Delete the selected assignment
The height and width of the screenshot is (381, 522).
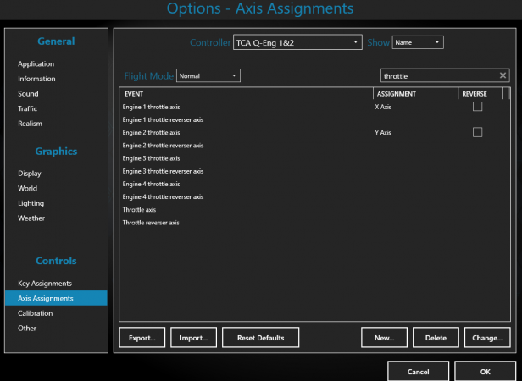click(436, 338)
